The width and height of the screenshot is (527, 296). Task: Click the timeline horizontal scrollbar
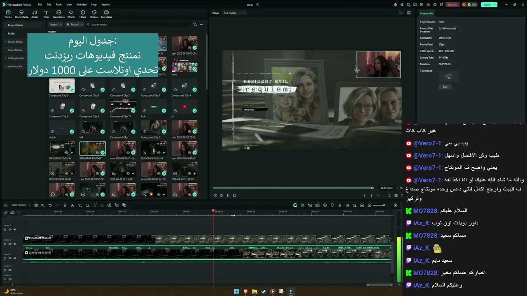coord(379,284)
